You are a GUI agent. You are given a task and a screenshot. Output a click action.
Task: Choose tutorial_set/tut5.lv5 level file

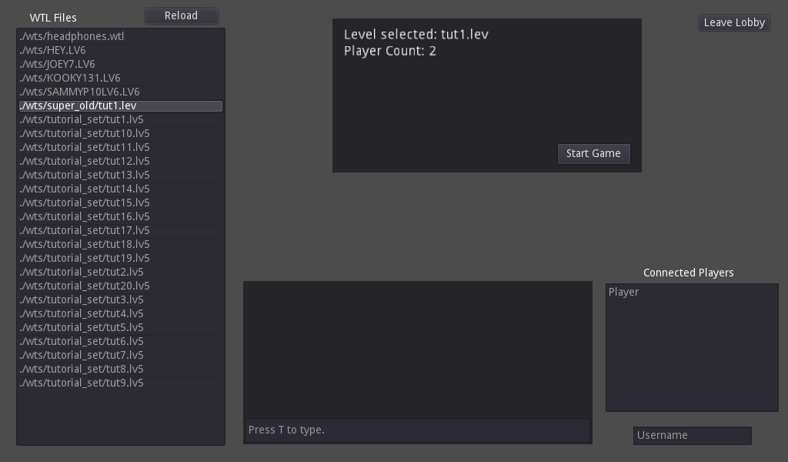pos(82,327)
